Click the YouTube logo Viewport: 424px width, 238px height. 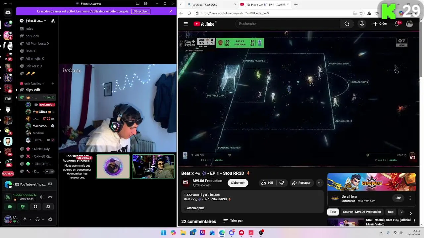click(x=204, y=24)
